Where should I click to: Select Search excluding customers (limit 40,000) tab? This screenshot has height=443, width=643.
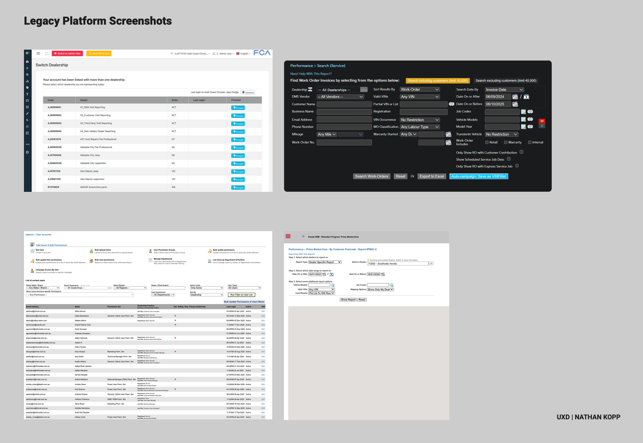click(506, 81)
